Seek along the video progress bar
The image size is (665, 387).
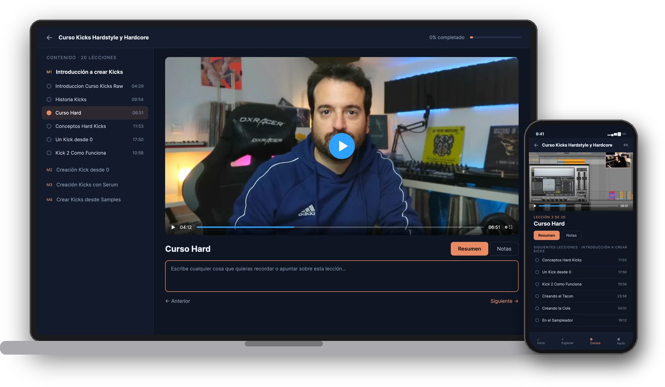coord(340,227)
